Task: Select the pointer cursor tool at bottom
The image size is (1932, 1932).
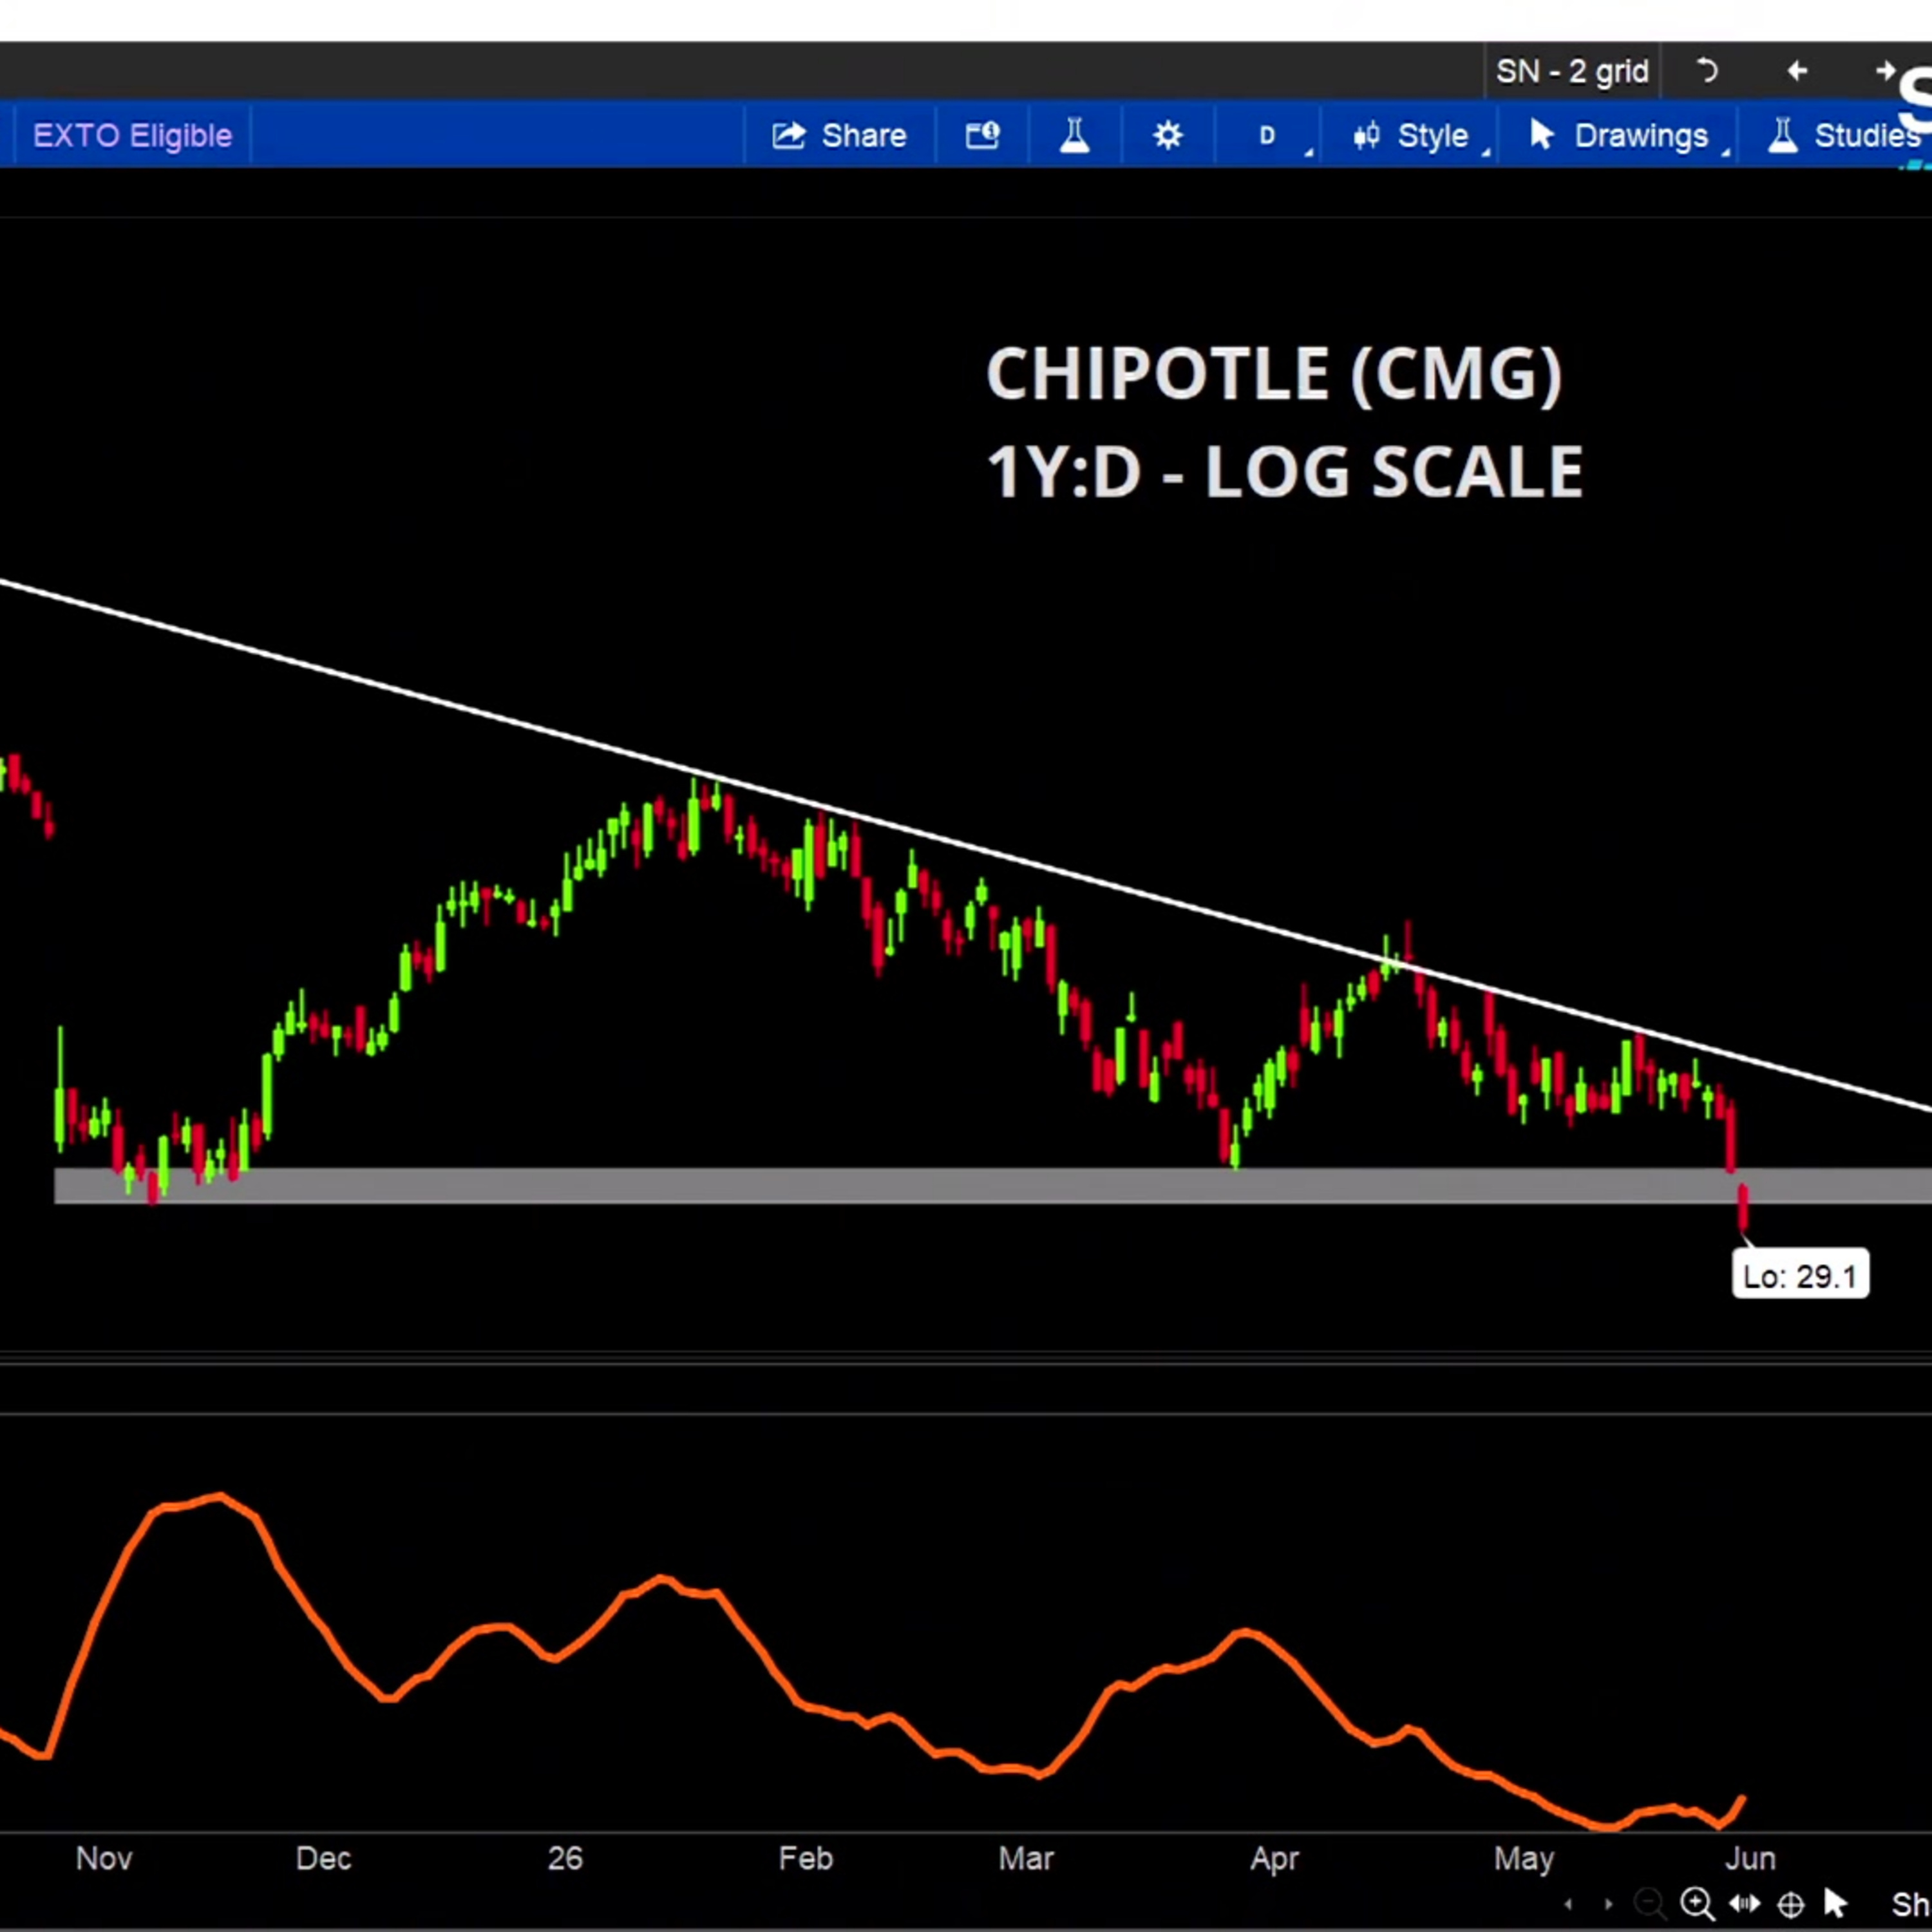Action: click(x=1835, y=1902)
